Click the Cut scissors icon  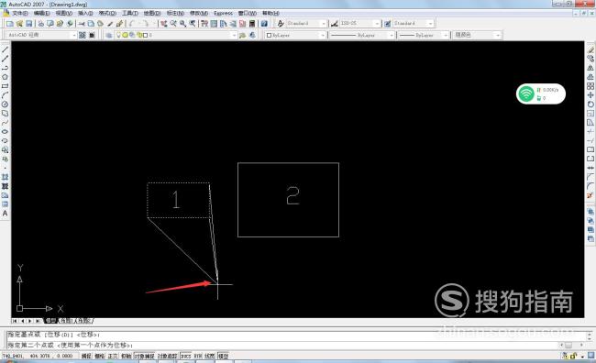click(82, 24)
